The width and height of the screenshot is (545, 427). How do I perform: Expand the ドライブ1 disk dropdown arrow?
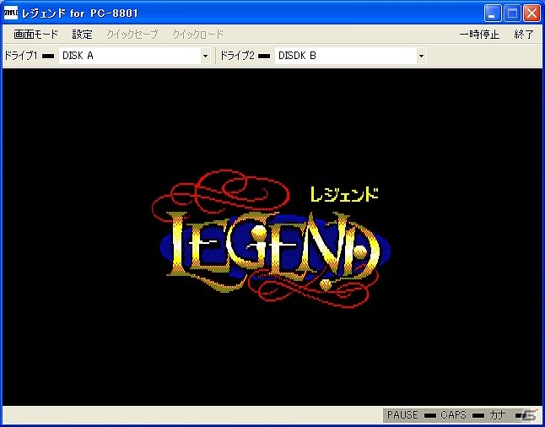(x=205, y=56)
